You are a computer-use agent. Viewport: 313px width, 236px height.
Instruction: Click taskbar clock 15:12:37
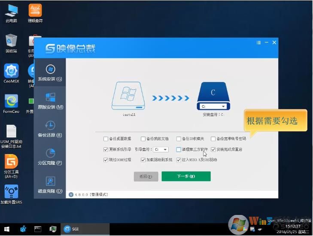click(293, 227)
